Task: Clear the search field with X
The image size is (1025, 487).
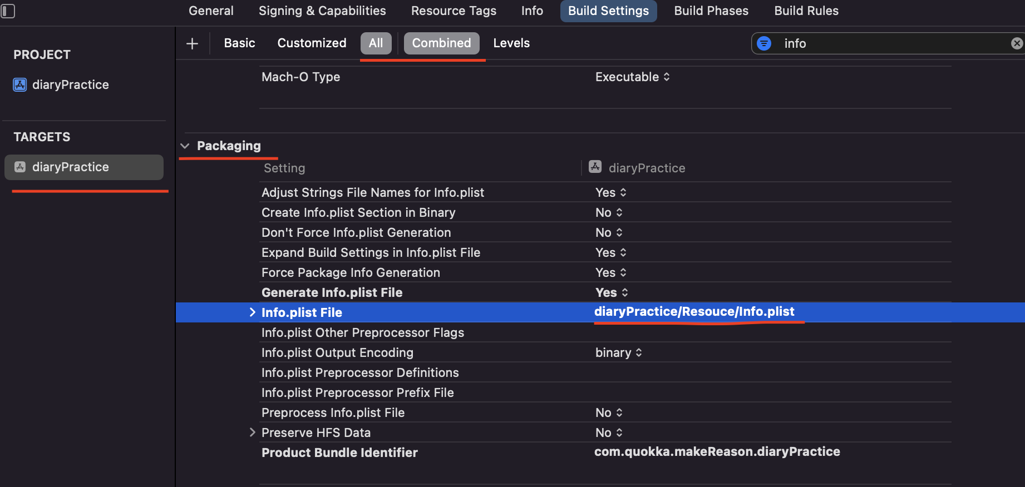Action: point(1017,43)
